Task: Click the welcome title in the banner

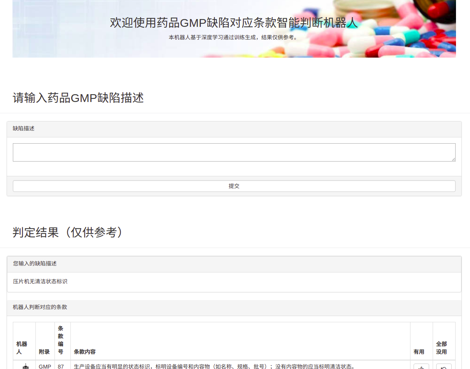Action: click(x=234, y=23)
